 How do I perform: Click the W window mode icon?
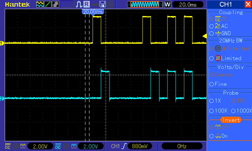click(x=167, y=4)
